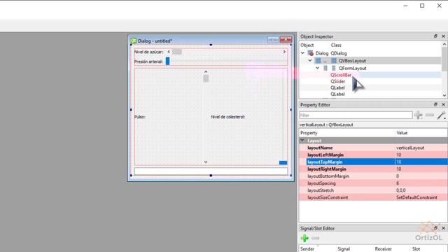
Task: Click the add dynamic property plus icon
Action: [419, 115]
